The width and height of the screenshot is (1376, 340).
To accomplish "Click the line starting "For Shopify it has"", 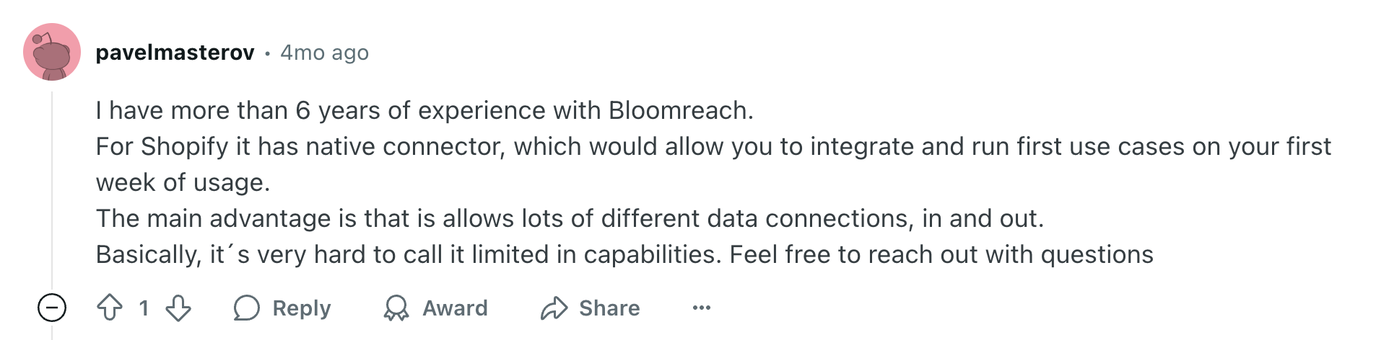I will coord(713,146).
